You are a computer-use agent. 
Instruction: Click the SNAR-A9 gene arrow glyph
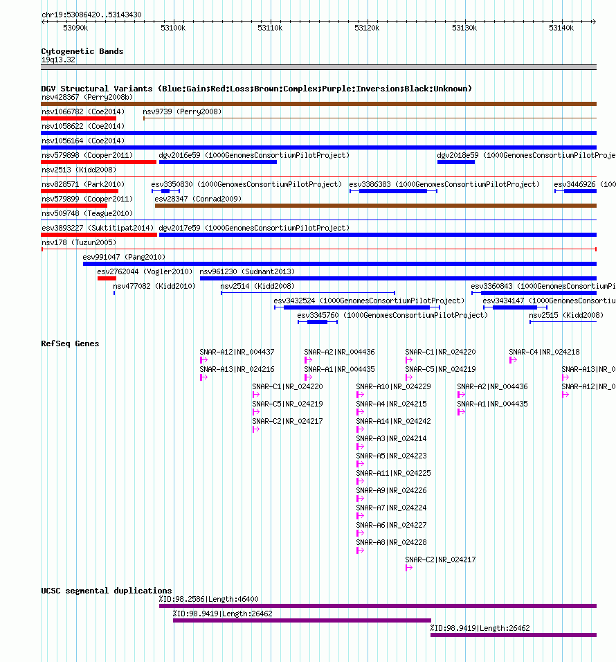pos(360,499)
